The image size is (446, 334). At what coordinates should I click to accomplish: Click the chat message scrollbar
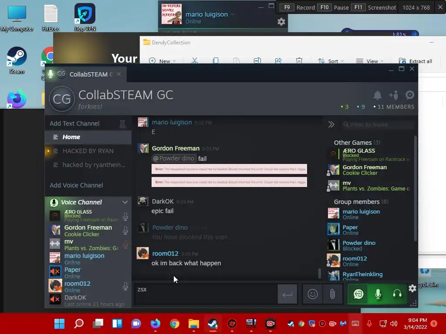tap(320, 274)
